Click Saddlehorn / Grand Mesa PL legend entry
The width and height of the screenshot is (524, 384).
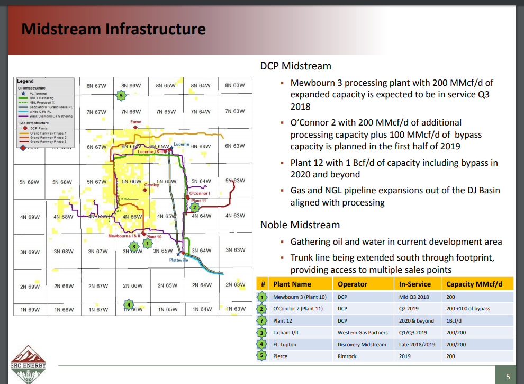[x=46, y=107]
